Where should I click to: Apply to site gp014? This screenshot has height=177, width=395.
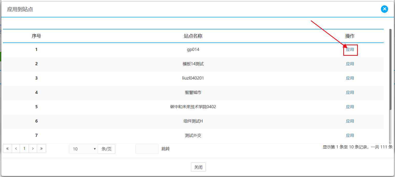[350, 50]
